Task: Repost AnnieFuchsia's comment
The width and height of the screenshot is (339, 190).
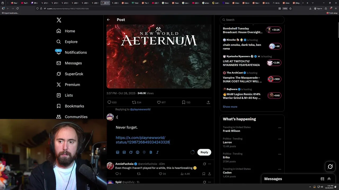Action: coord(139,174)
